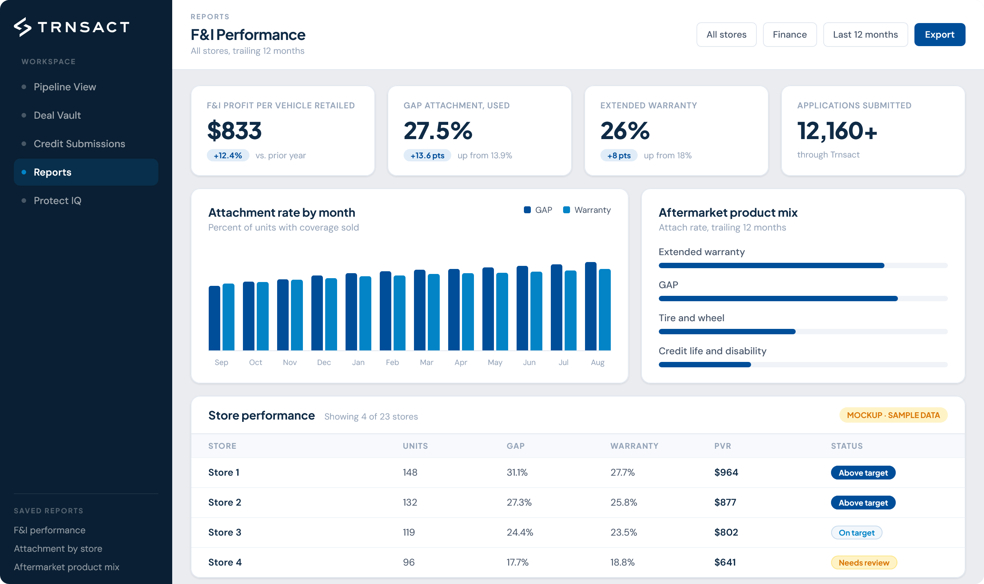Click the 27.5% GAP attachment value
The image size is (984, 584).
point(438,131)
